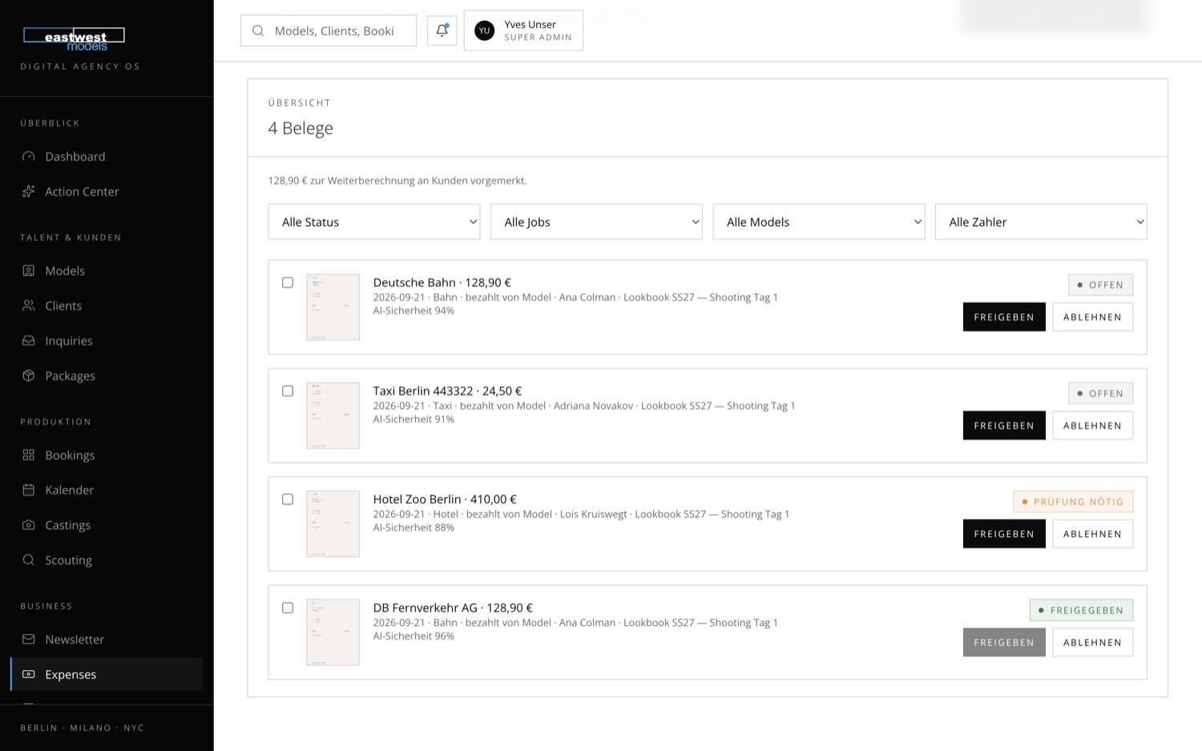
Task: Click the Freigegeben status badge
Action: 1081,610
